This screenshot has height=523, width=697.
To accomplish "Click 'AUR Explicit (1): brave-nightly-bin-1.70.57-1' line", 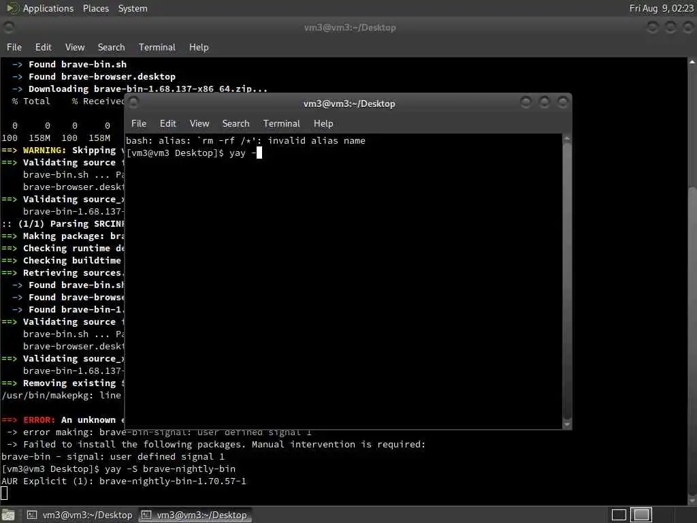I will pyautogui.click(x=124, y=481).
